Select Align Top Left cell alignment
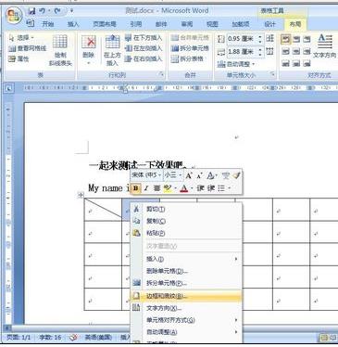The height and width of the screenshot is (347, 338). (286, 39)
